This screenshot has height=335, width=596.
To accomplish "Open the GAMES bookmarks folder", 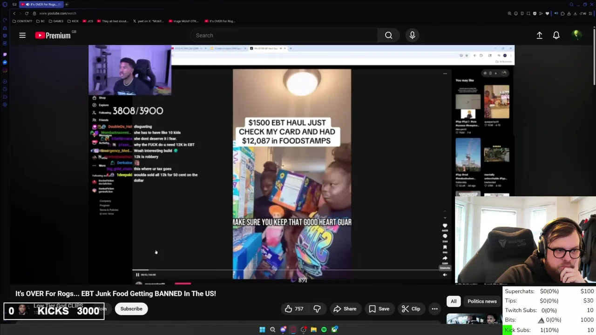I will [56, 21].
